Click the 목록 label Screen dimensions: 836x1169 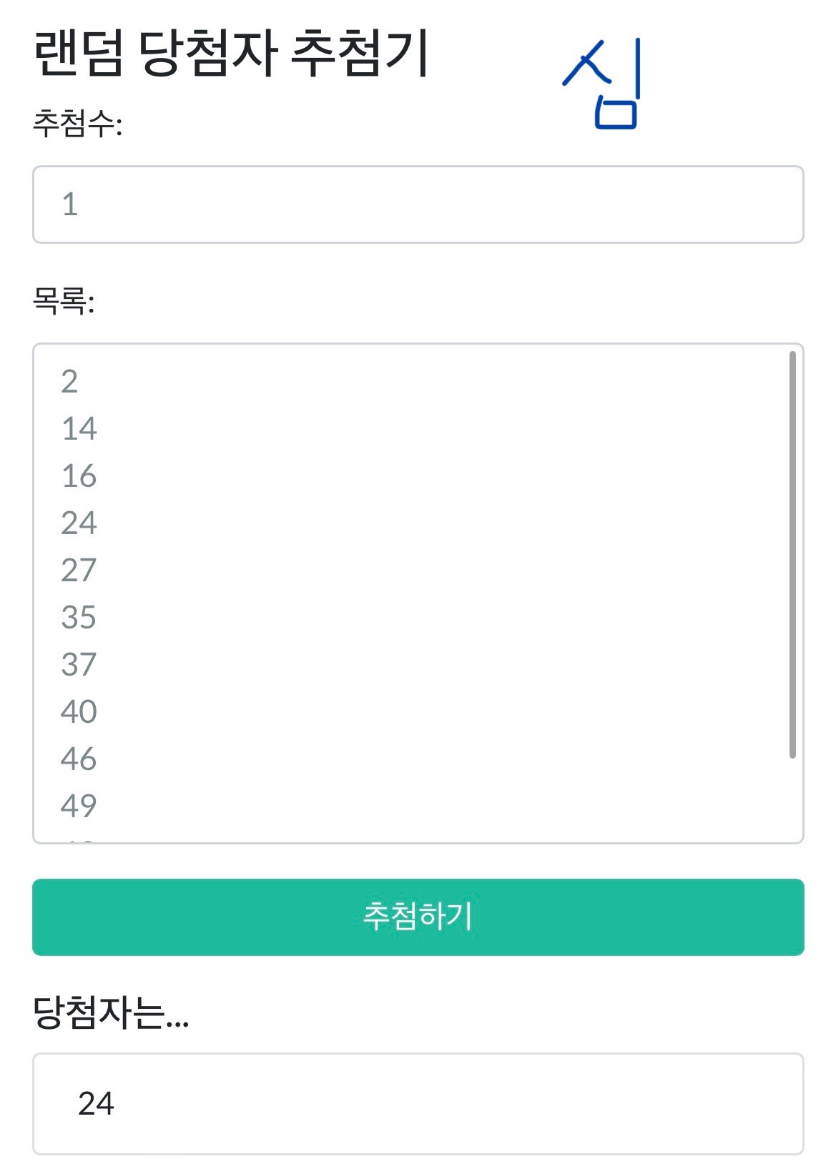(x=63, y=301)
